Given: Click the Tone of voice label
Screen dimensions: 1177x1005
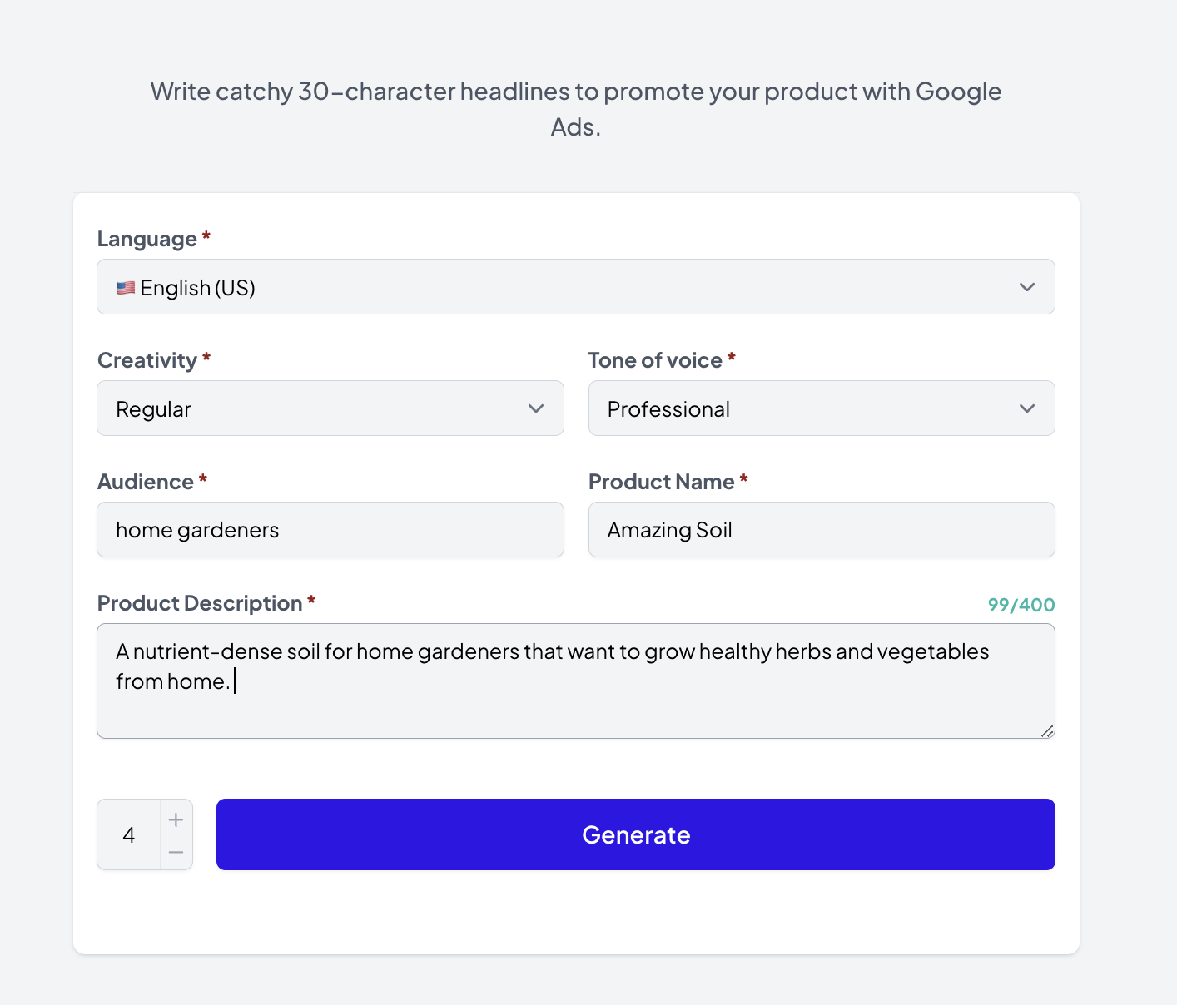Looking at the screenshot, I should [655, 360].
